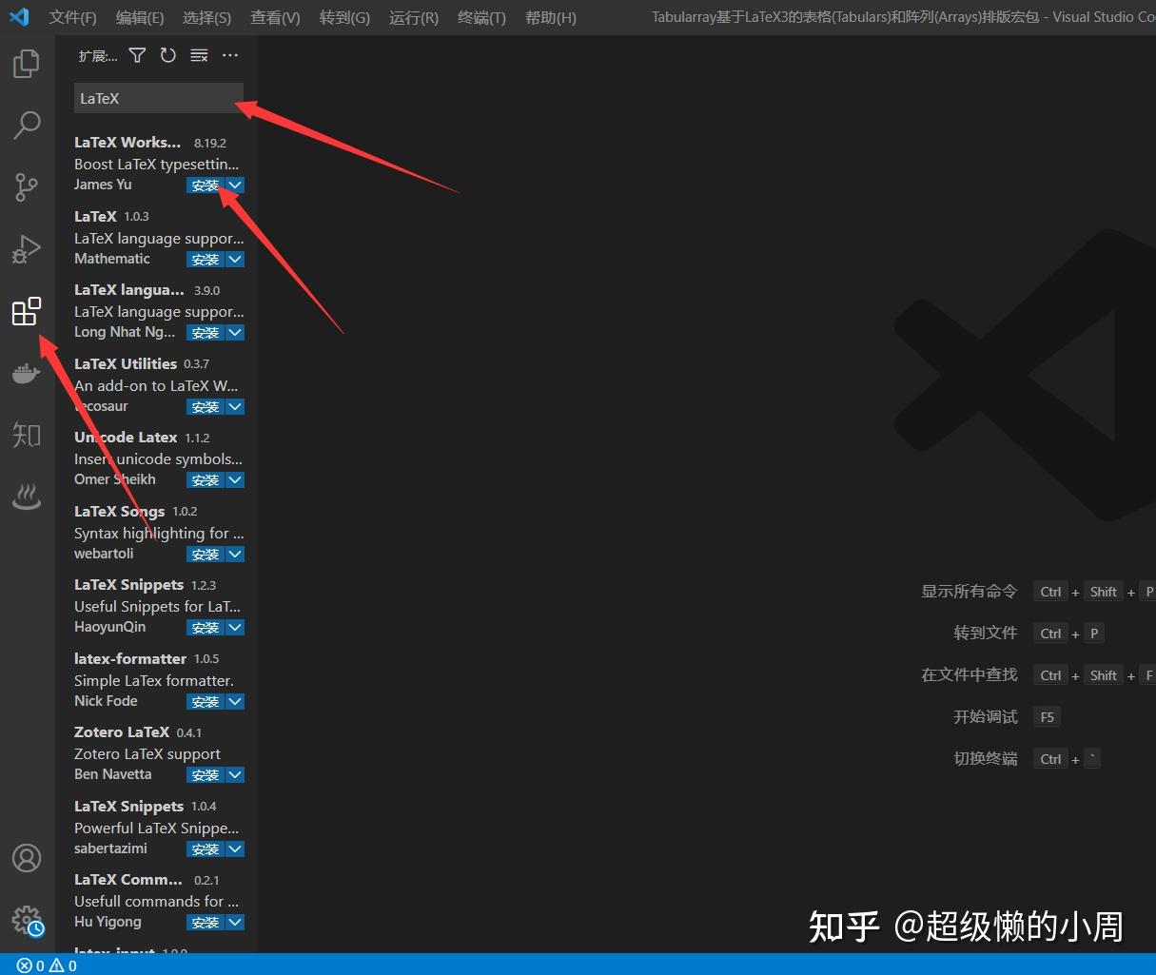
Task: Open the Explorer file icon
Action: click(27, 63)
